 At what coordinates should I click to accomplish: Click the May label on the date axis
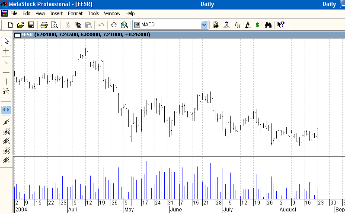click(129, 210)
